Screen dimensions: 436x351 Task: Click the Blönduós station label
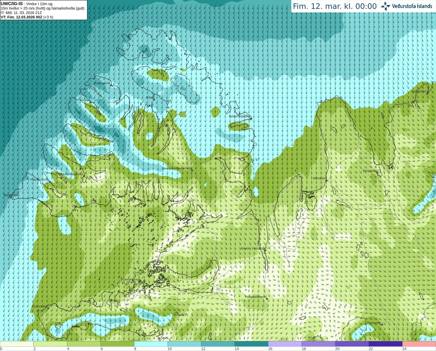click(x=319, y=178)
